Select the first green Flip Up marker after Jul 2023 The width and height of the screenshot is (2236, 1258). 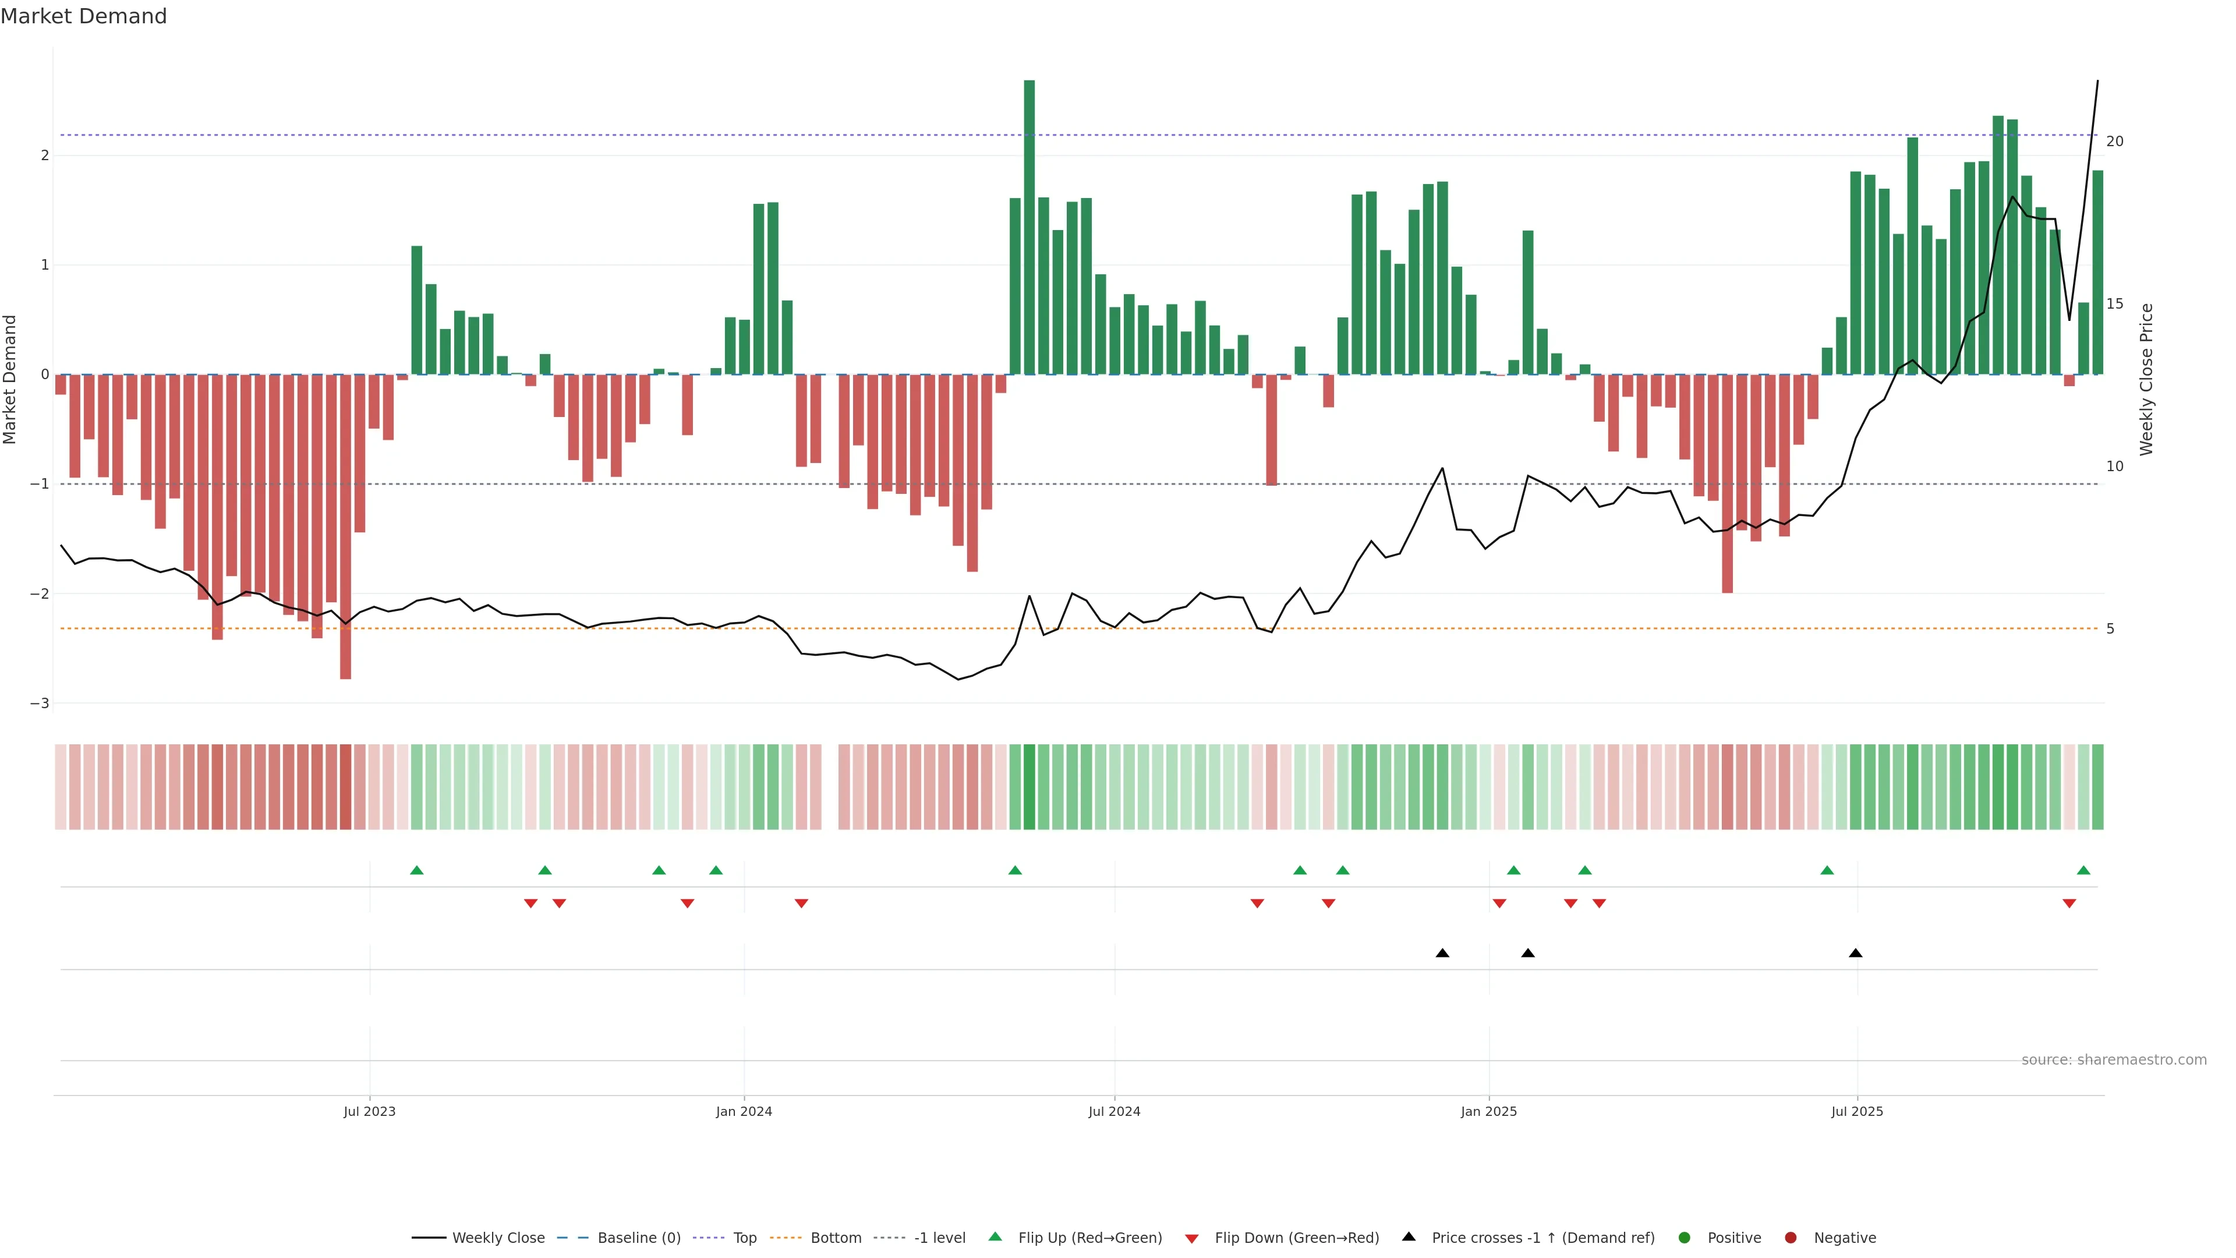pos(417,870)
